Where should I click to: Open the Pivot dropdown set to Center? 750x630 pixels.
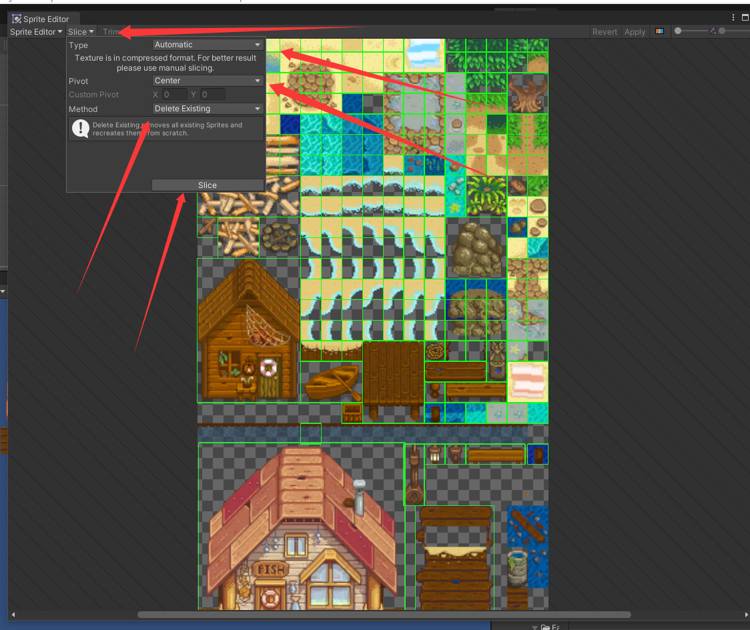(x=208, y=80)
